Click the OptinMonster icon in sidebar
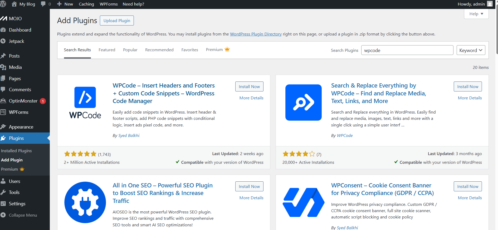The width and height of the screenshot is (498, 230). pos(3,101)
